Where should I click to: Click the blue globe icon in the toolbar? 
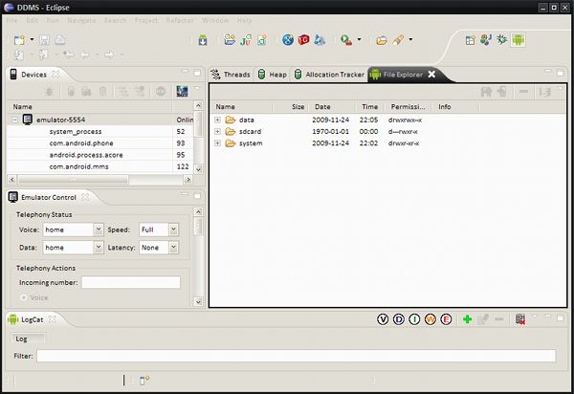tap(288, 40)
